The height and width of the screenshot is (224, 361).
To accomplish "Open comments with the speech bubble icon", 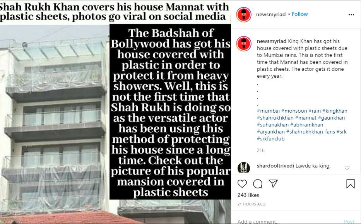I will (258, 184).
